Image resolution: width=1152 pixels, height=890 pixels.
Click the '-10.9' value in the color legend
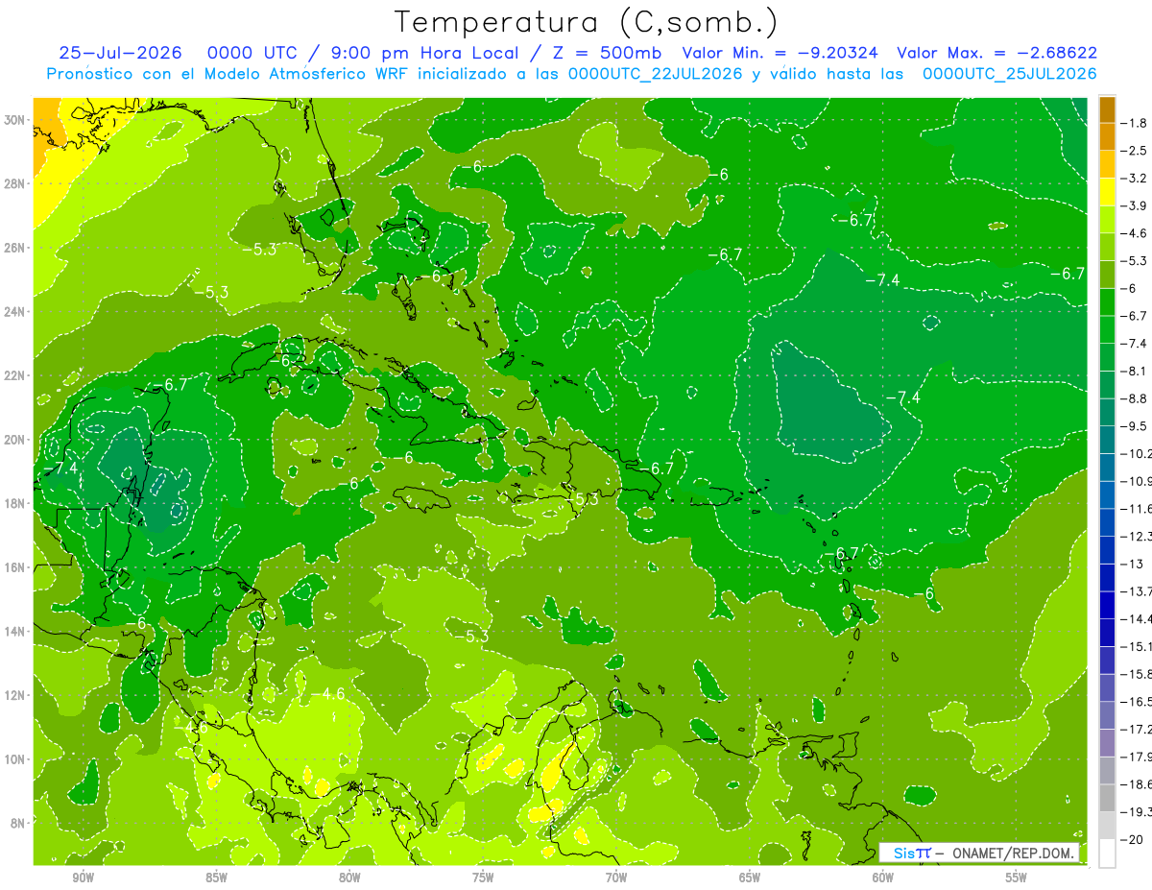tap(1137, 481)
